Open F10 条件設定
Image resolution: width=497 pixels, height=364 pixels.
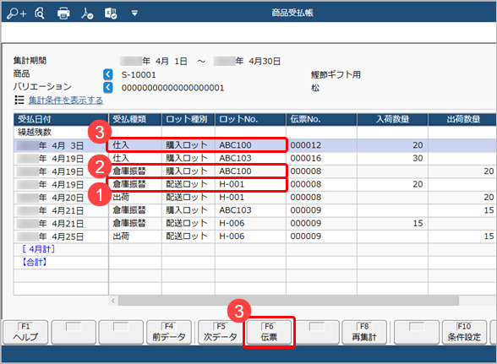464,332
